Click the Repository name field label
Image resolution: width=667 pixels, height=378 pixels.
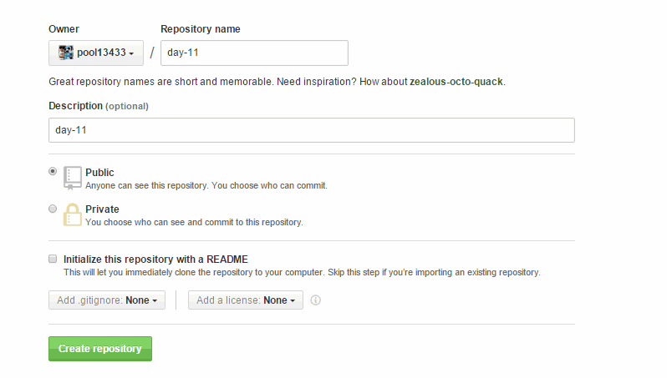tap(201, 29)
